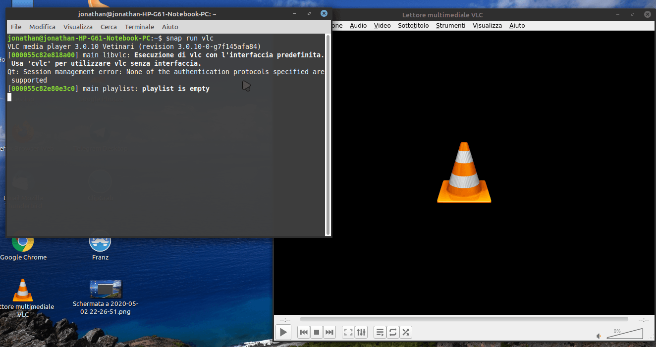This screenshot has height=347, width=656.
Task: Click remaining time label in VLC
Action: pos(644,320)
